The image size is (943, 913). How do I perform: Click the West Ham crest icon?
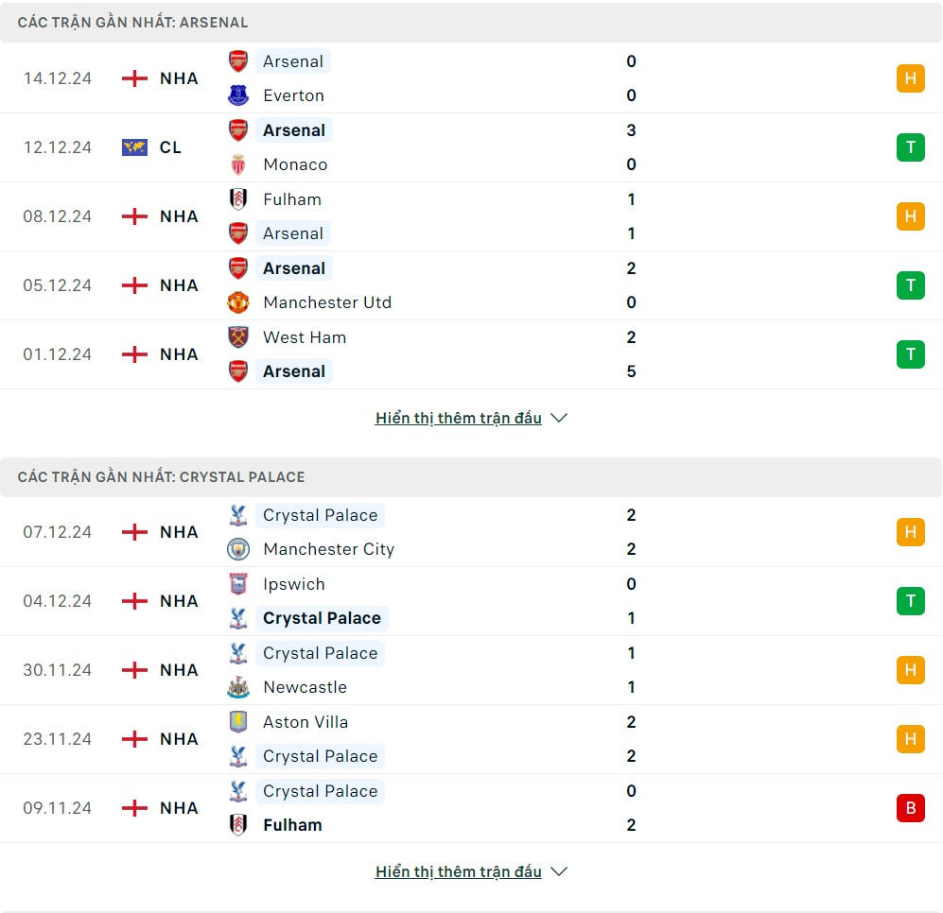point(238,337)
